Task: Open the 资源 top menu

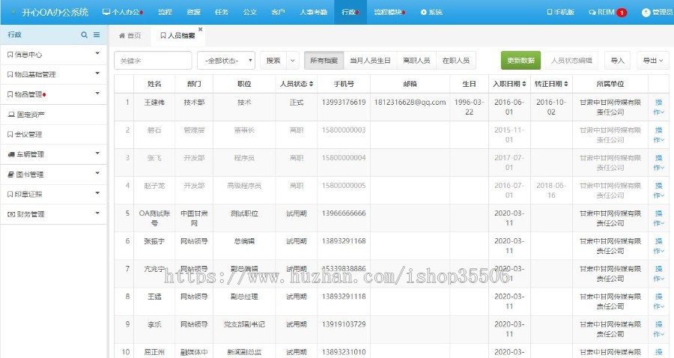Action: (x=193, y=12)
